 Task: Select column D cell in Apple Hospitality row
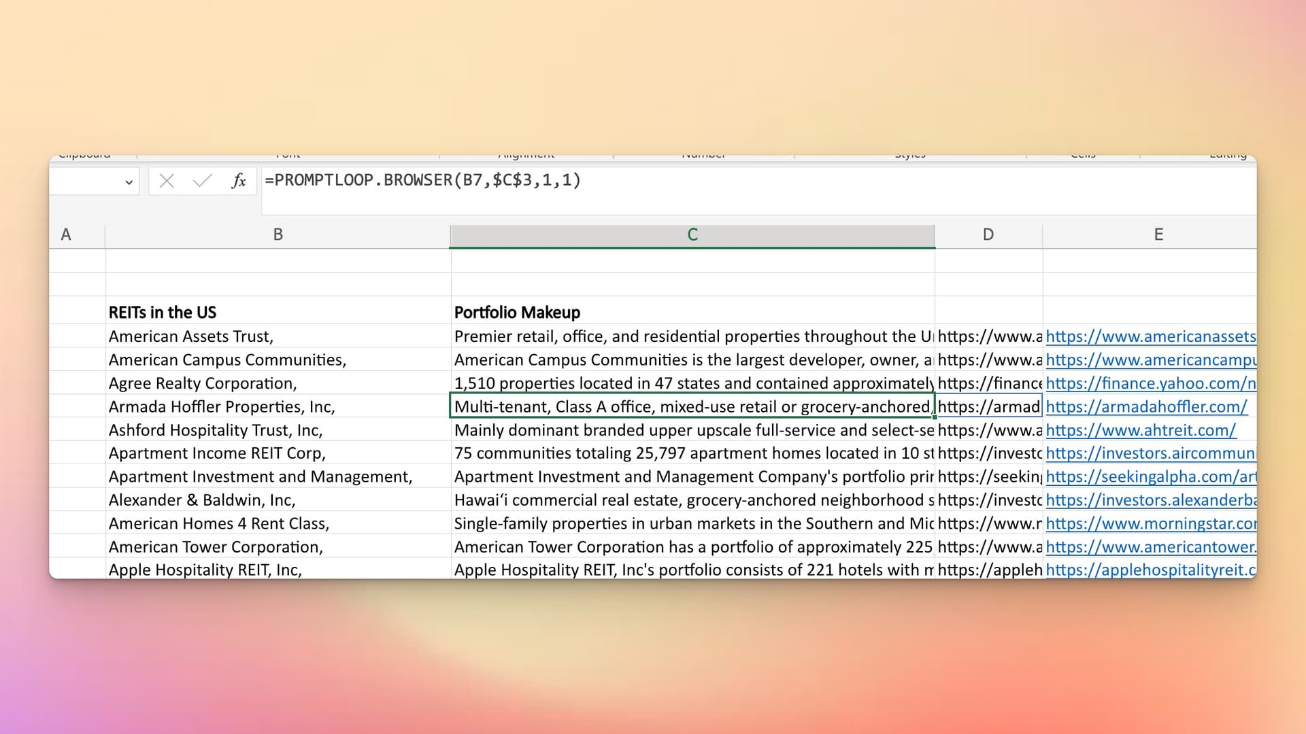click(x=989, y=570)
